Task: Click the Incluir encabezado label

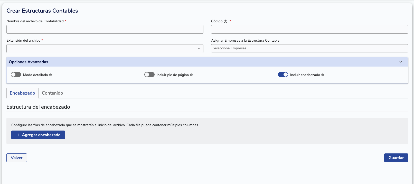Action: (305, 75)
